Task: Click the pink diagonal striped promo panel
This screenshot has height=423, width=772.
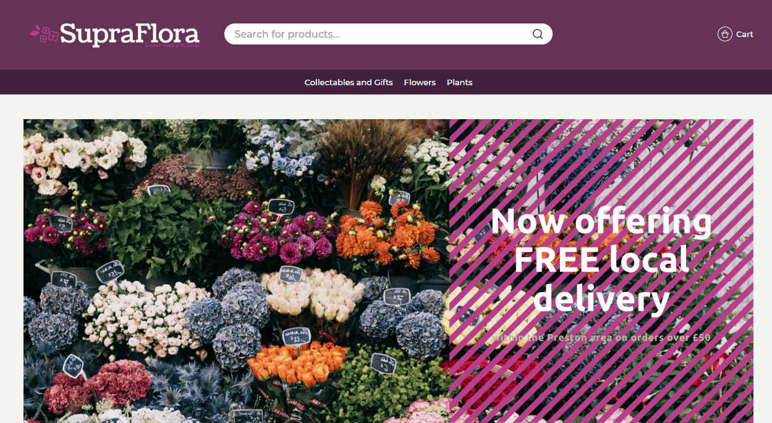Action: (601, 271)
